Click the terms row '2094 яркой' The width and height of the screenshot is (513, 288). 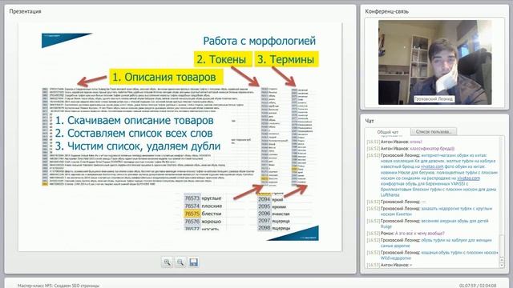(x=271, y=199)
